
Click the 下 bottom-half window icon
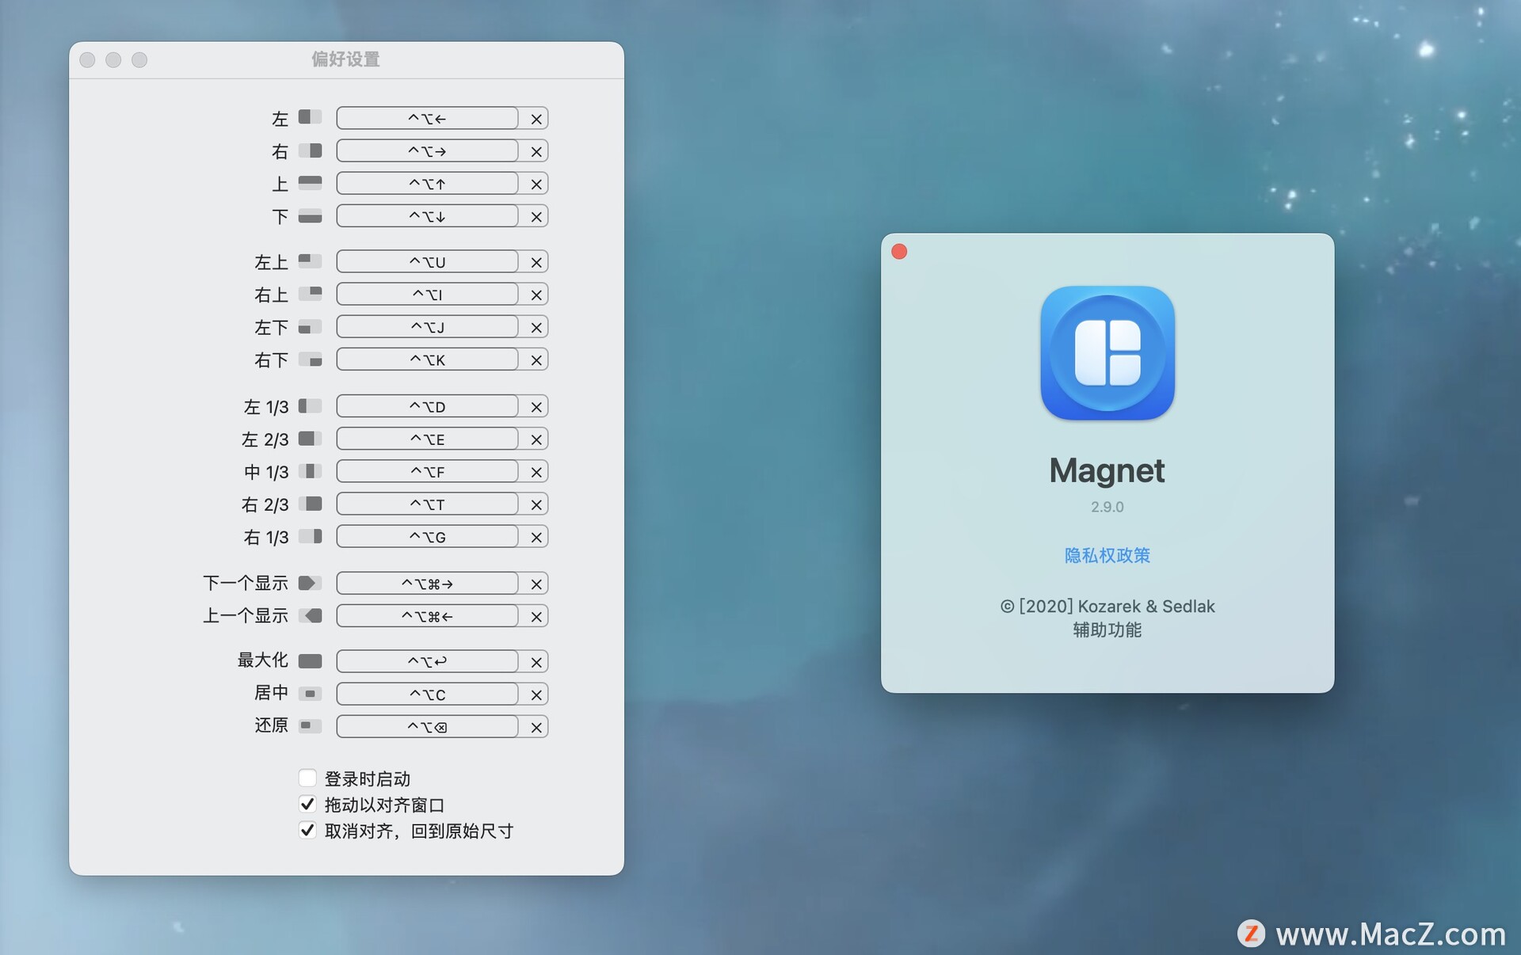(310, 215)
